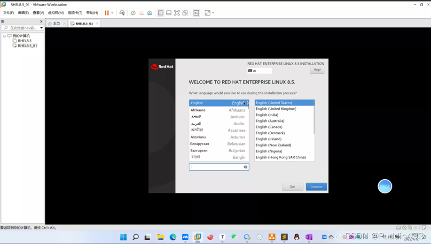Screen dimensions: 431x244
Task: Select Belarusian in the language list
Action: (219, 144)
